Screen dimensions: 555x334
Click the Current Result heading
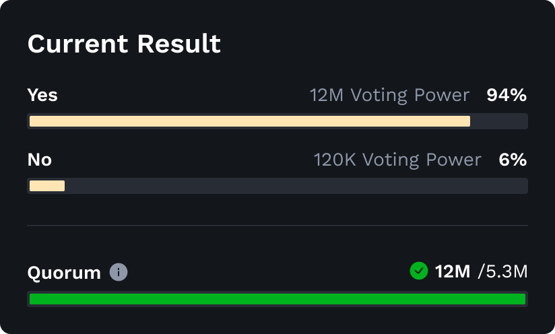124,44
